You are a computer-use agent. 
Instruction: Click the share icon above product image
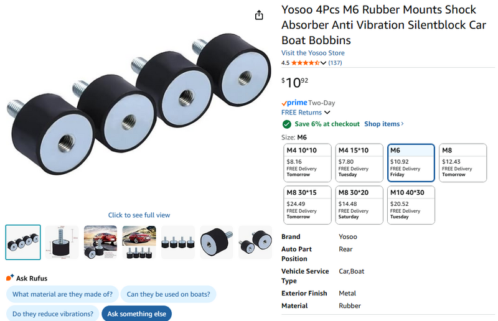260,15
